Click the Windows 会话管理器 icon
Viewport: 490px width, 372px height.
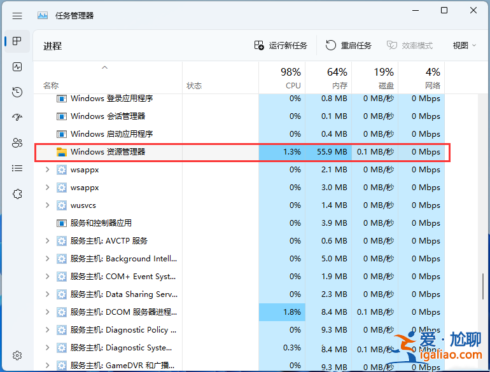62,116
